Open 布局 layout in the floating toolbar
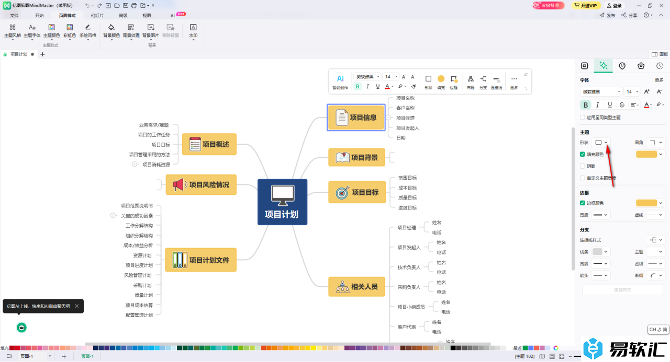The height and width of the screenshot is (362, 670). [471, 82]
